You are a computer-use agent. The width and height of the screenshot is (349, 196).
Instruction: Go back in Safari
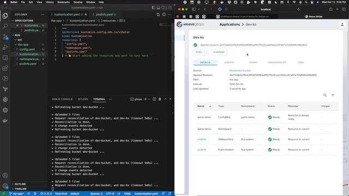pos(205,9)
